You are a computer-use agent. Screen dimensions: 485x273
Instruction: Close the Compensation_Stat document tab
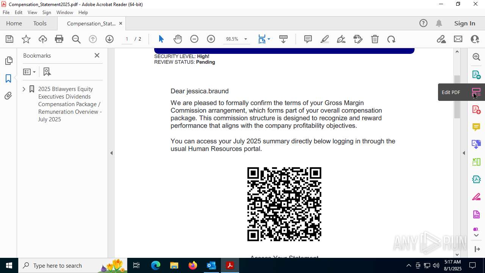click(x=120, y=23)
